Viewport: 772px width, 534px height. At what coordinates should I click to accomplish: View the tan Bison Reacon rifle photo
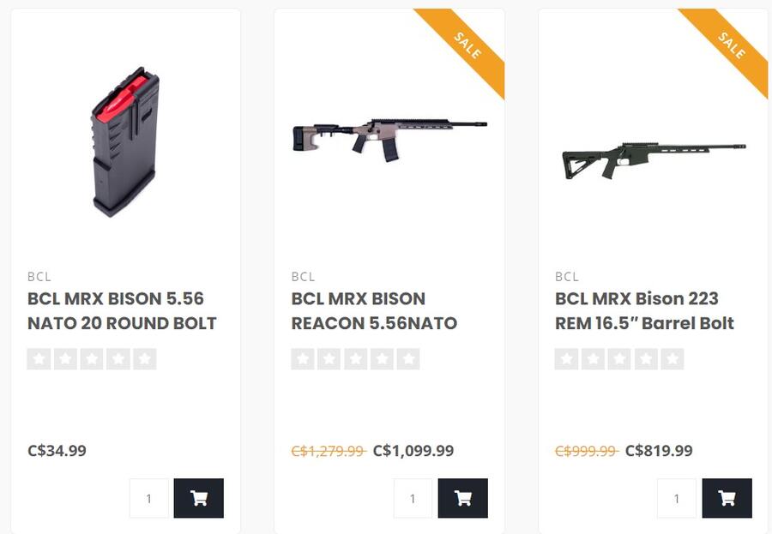pyautogui.click(x=389, y=135)
